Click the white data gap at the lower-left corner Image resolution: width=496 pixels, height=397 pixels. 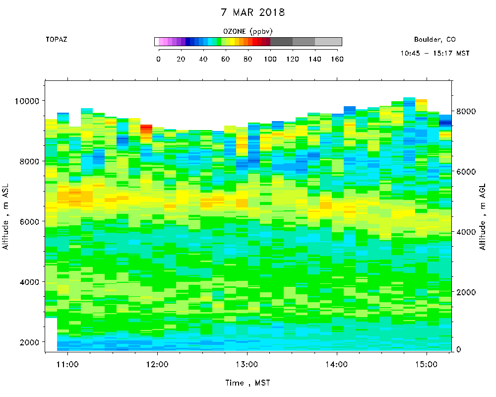click(51, 334)
